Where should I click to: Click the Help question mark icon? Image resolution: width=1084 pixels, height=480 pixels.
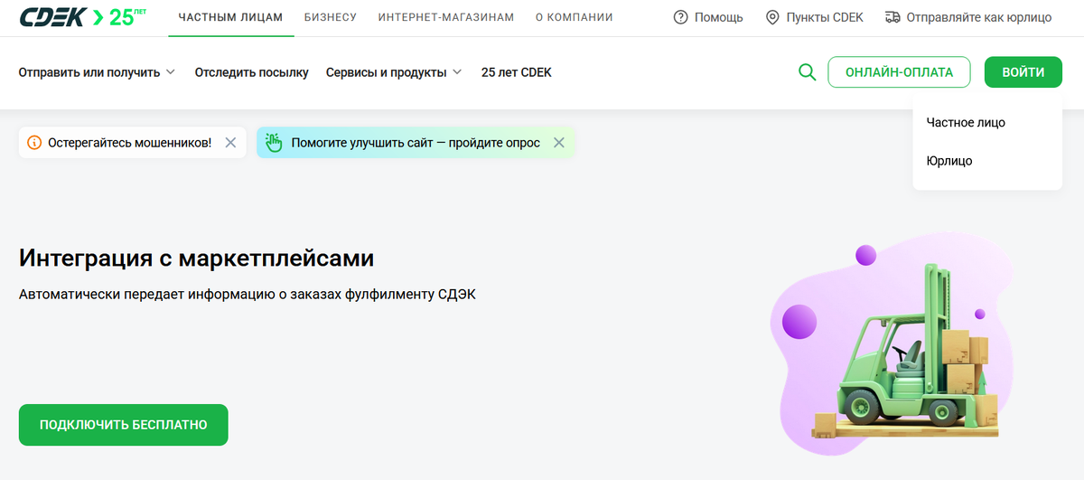tap(681, 17)
